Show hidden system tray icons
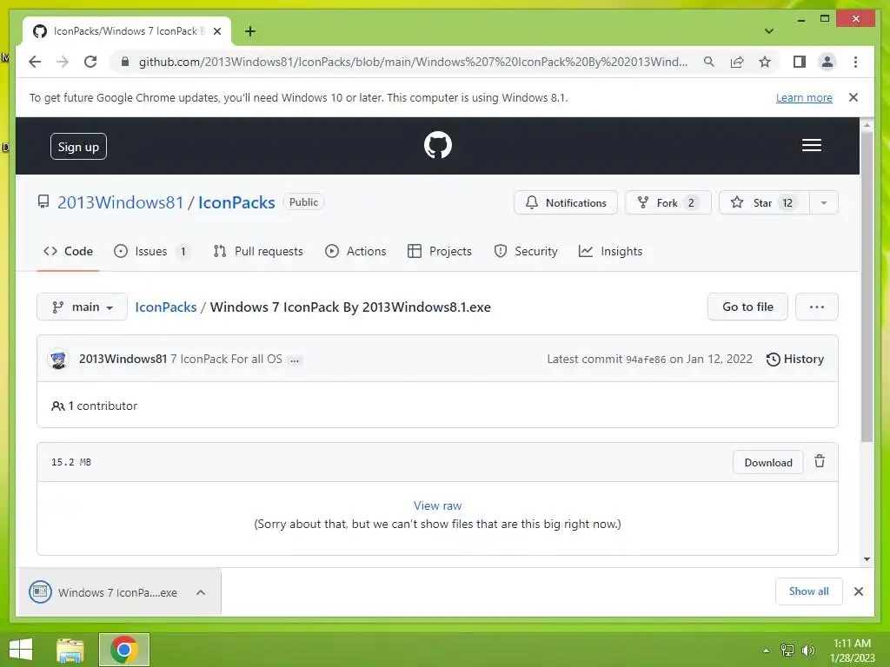This screenshot has width=890, height=667. point(766,650)
